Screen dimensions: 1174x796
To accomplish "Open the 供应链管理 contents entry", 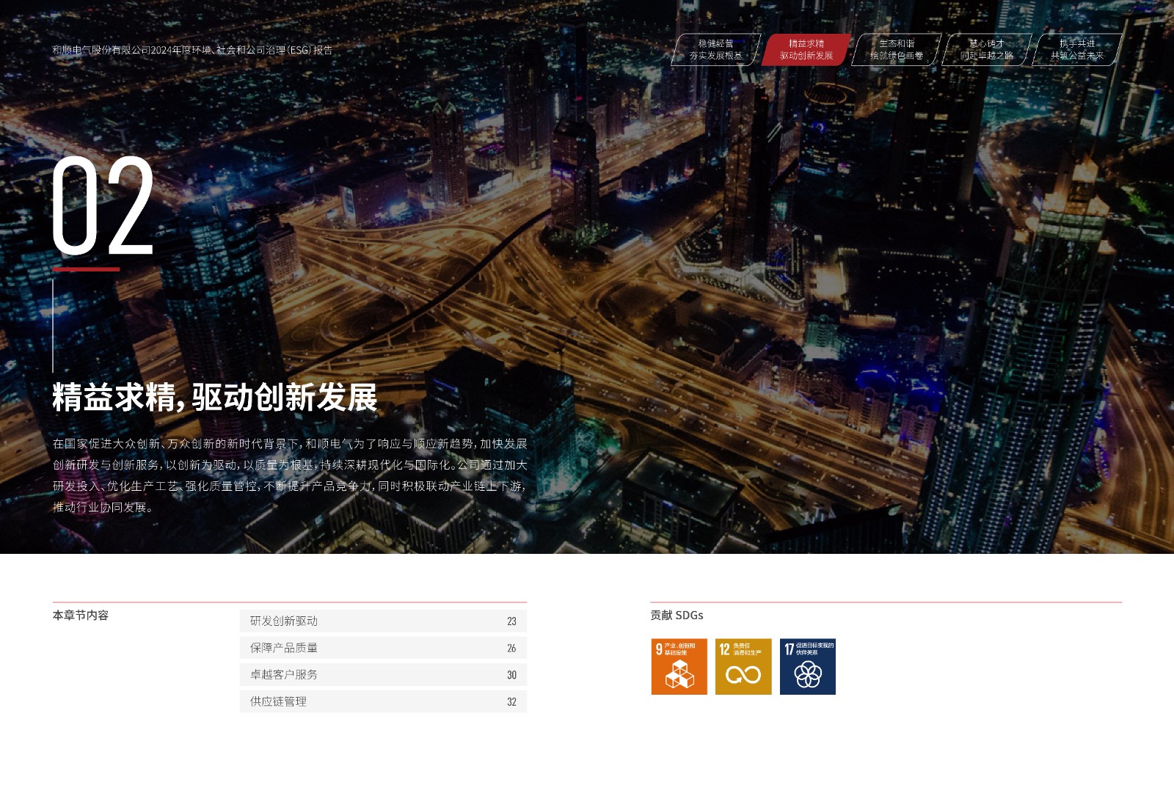I will tap(279, 701).
